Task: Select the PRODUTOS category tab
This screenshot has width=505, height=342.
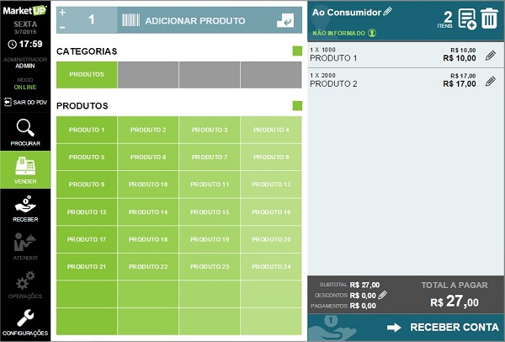Action: (x=87, y=75)
